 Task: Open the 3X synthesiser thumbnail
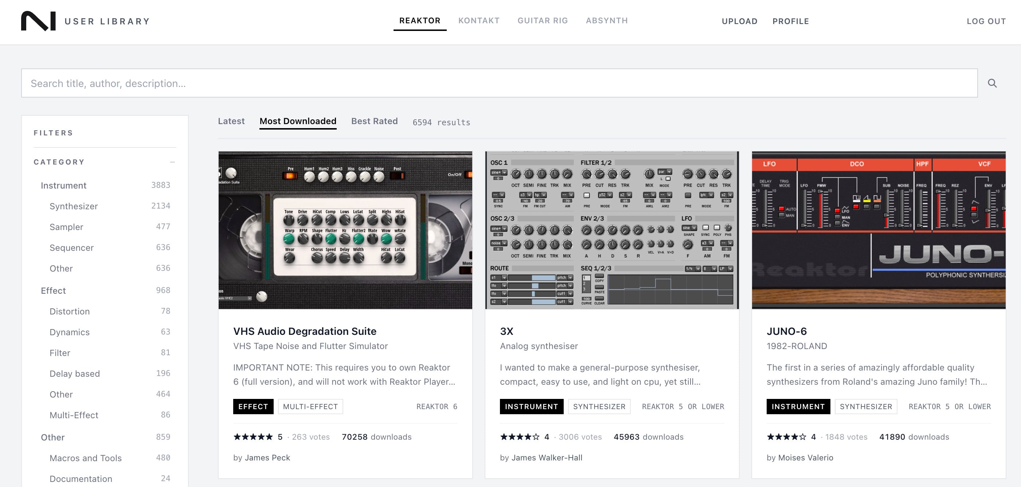click(x=612, y=230)
